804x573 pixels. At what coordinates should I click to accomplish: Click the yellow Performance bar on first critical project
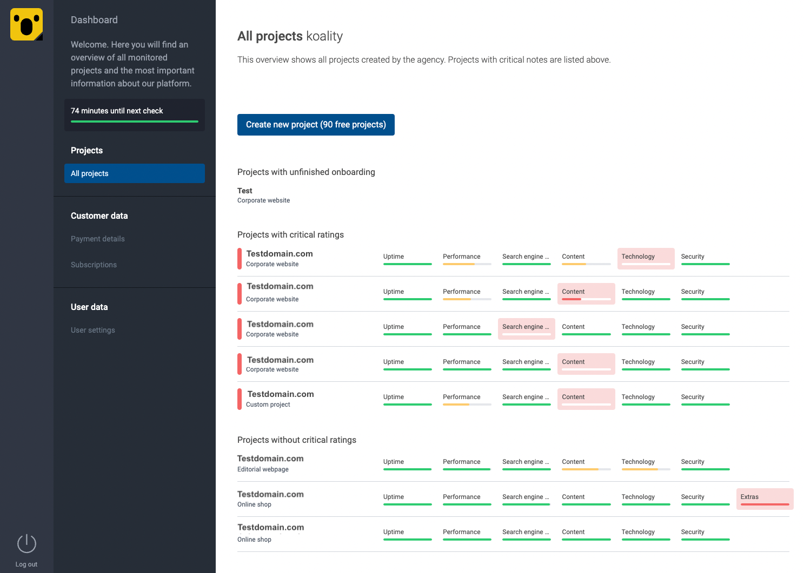pyautogui.click(x=467, y=264)
